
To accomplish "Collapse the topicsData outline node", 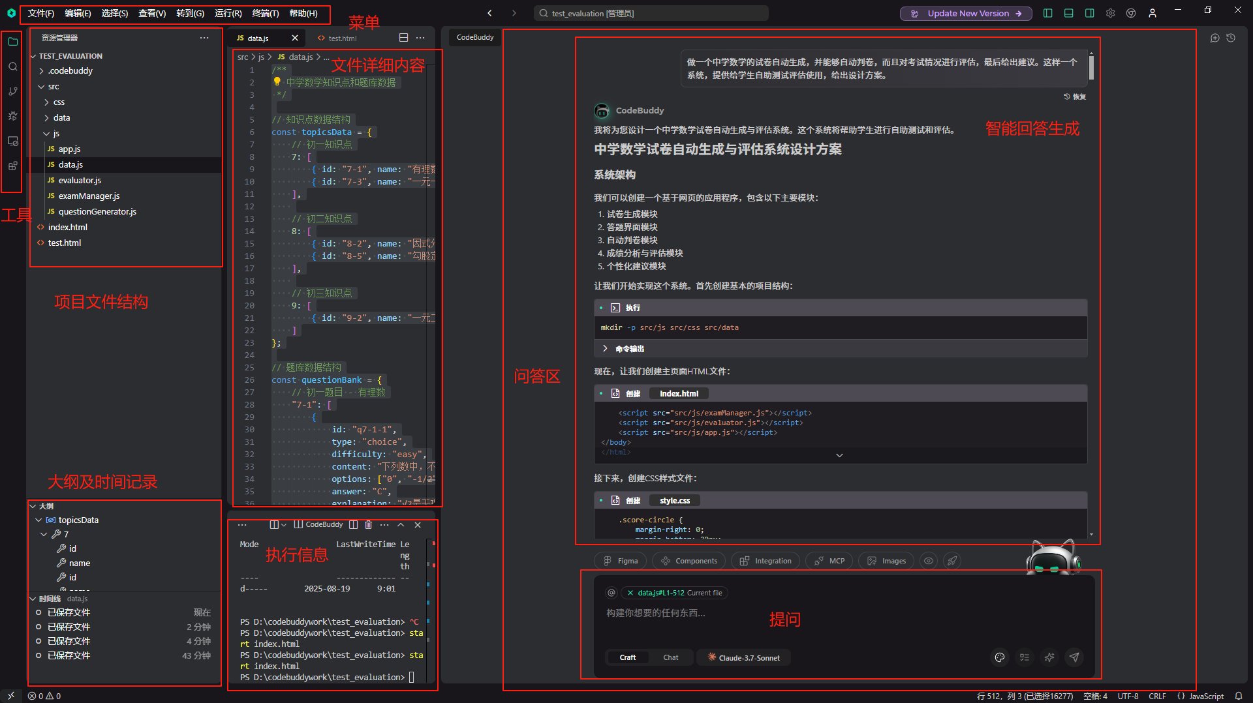I will point(124,520).
